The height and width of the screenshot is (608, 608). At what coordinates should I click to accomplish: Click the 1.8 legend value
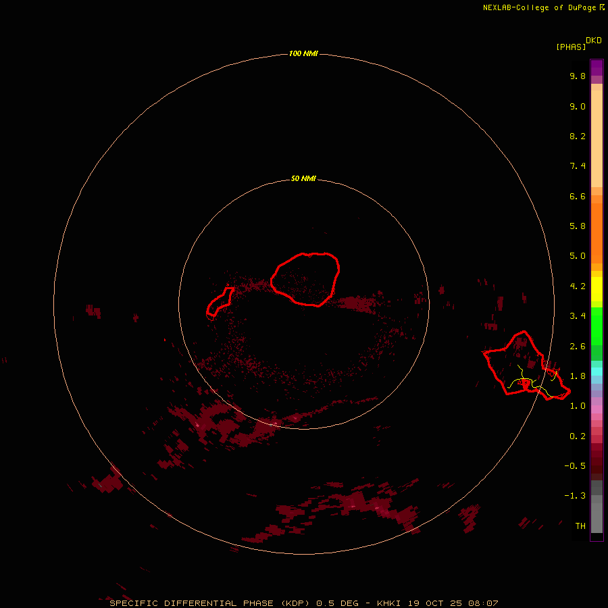[578, 376]
